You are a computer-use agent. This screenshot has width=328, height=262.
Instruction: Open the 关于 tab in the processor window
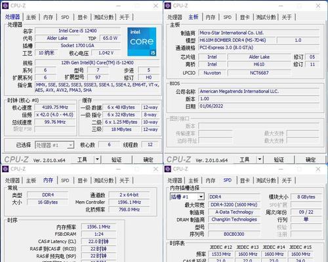pos(124,17)
